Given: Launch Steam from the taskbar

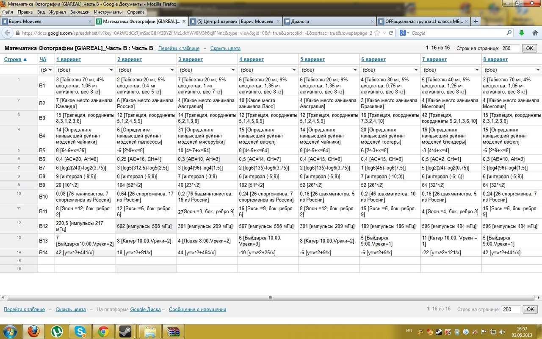Looking at the screenshot, I should click(x=125, y=331).
